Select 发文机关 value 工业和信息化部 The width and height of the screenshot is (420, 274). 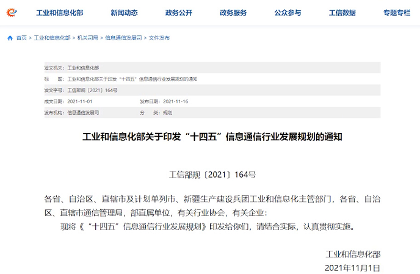[83, 68]
